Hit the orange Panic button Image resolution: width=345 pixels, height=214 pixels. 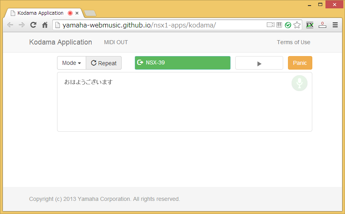(x=300, y=63)
